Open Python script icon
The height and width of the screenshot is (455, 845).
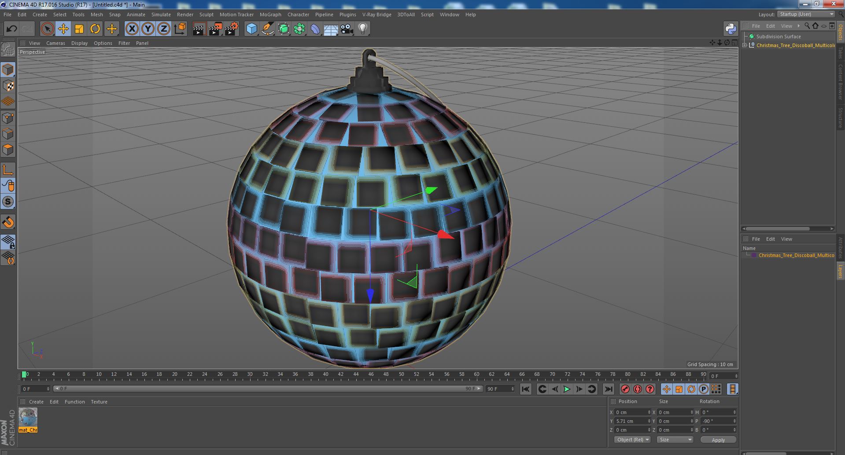click(x=731, y=29)
